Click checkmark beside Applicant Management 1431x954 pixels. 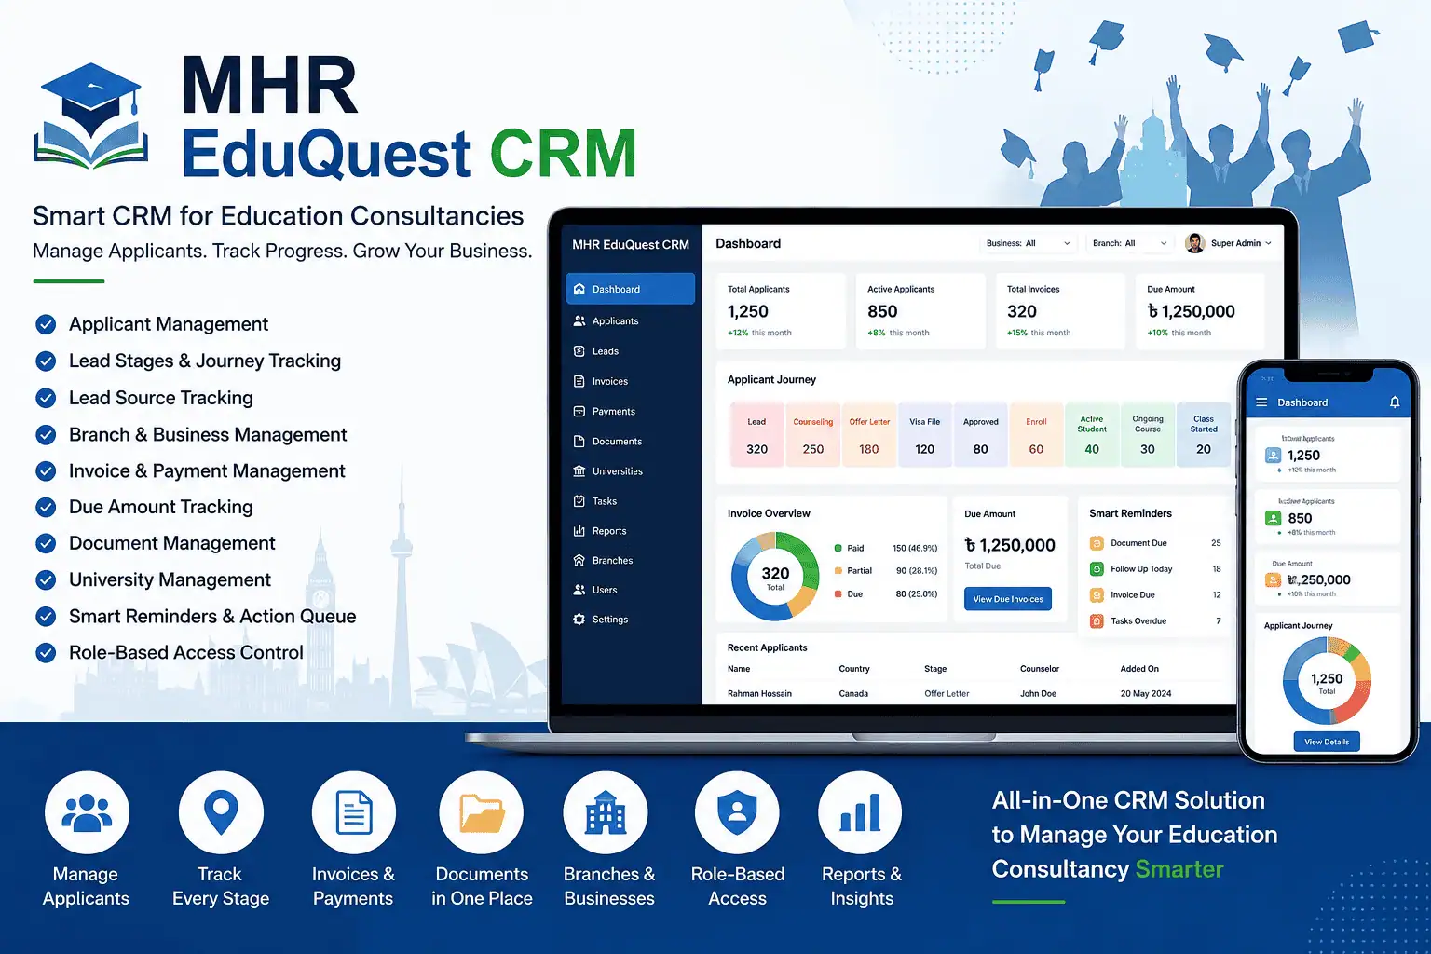point(46,324)
